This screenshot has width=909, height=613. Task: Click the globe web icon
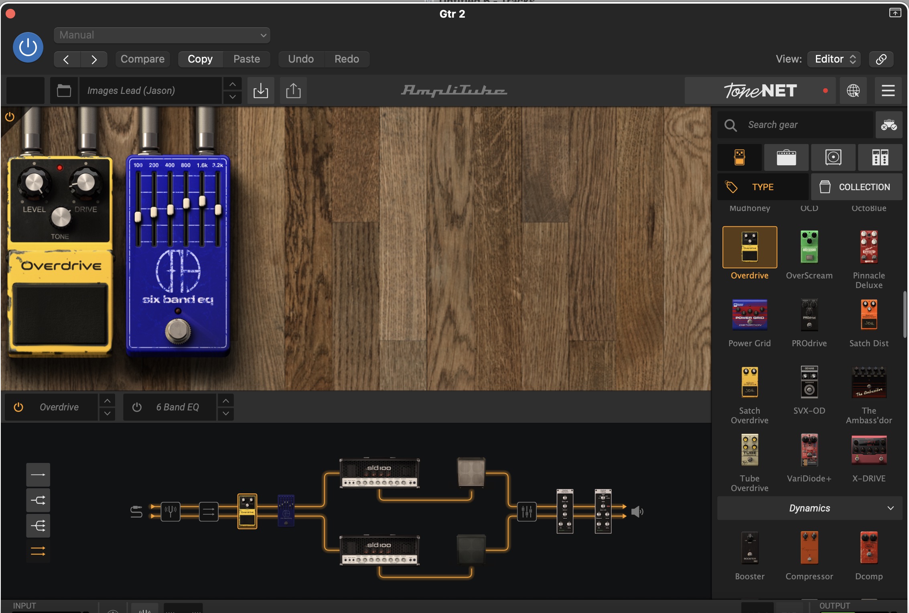(x=853, y=91)
